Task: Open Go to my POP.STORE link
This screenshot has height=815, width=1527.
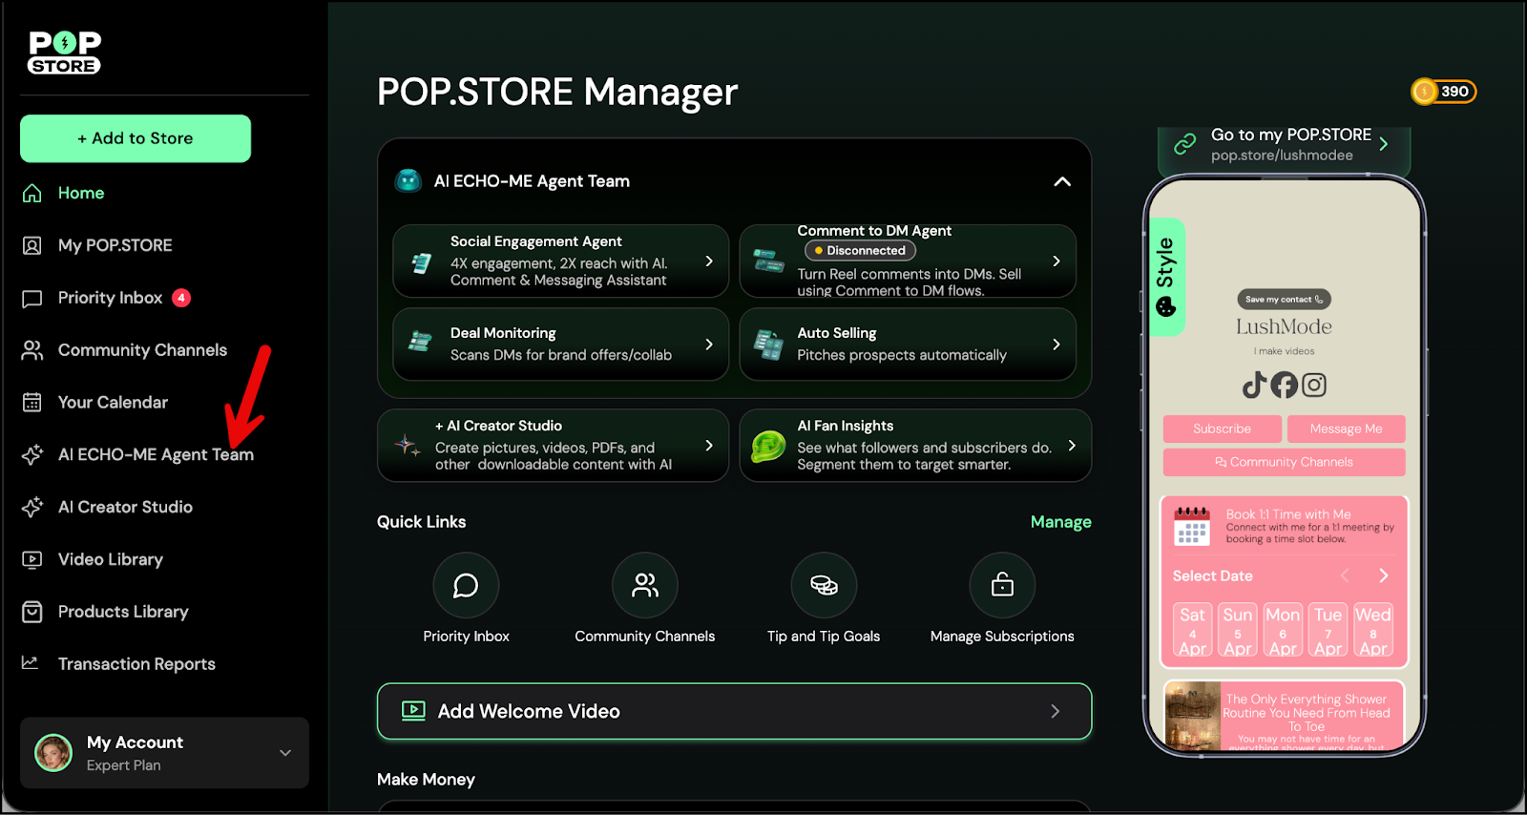Action: click(1284, 144)
